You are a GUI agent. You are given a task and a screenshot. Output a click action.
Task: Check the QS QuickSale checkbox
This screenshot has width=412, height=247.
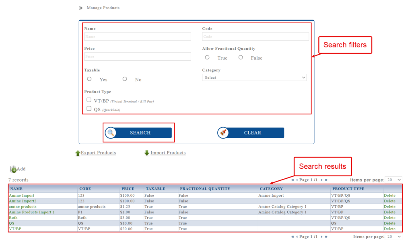(x=89, y=108)
